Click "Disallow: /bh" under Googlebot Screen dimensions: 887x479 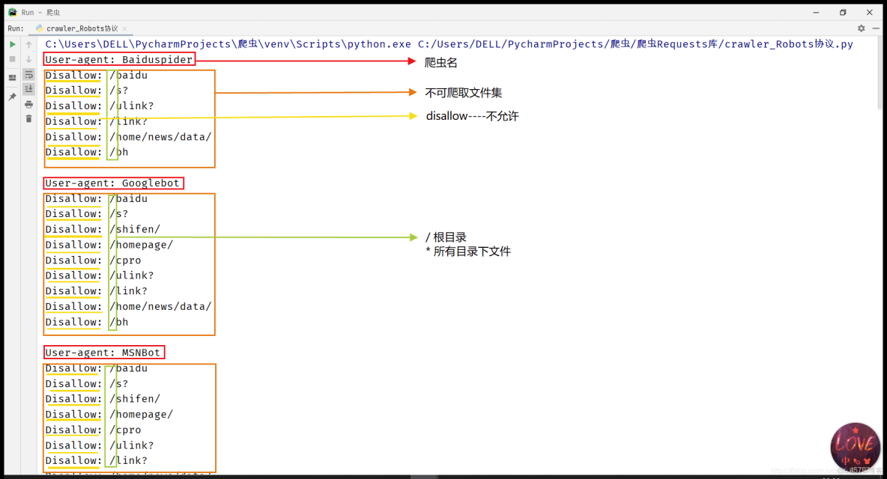87,322
